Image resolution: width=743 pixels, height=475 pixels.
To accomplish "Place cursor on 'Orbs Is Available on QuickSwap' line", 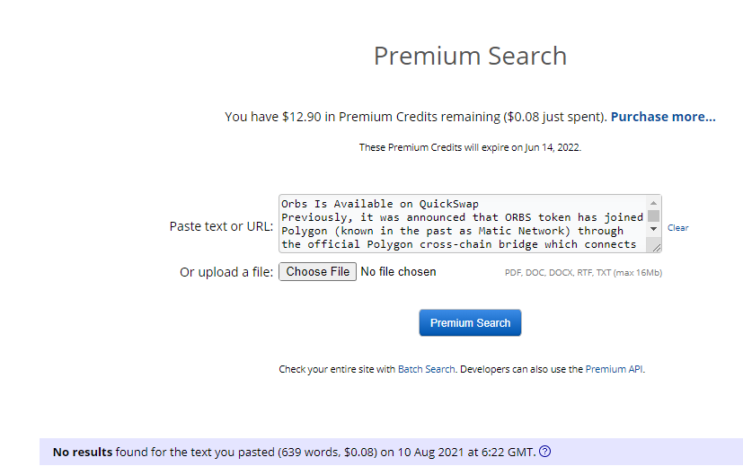I will coord(379,204).
